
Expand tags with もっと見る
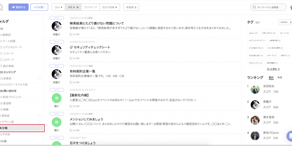273,69
